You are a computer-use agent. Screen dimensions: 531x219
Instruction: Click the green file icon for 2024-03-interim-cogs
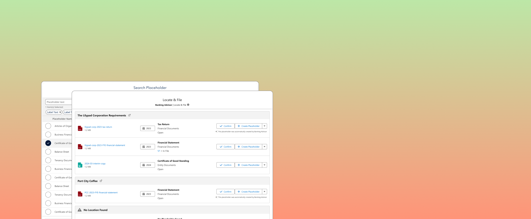click(x=80, y=165)
